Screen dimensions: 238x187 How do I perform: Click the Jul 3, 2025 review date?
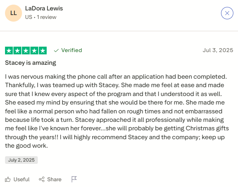pos(218,51)
